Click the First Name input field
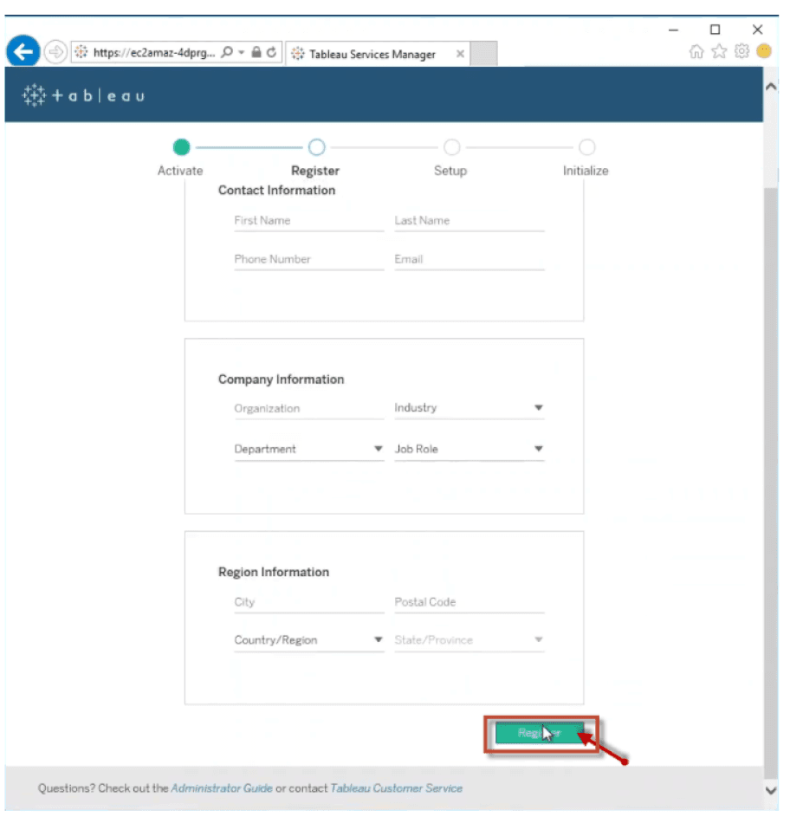The width and height of the screenshot is (790, 823). (308, 221)
